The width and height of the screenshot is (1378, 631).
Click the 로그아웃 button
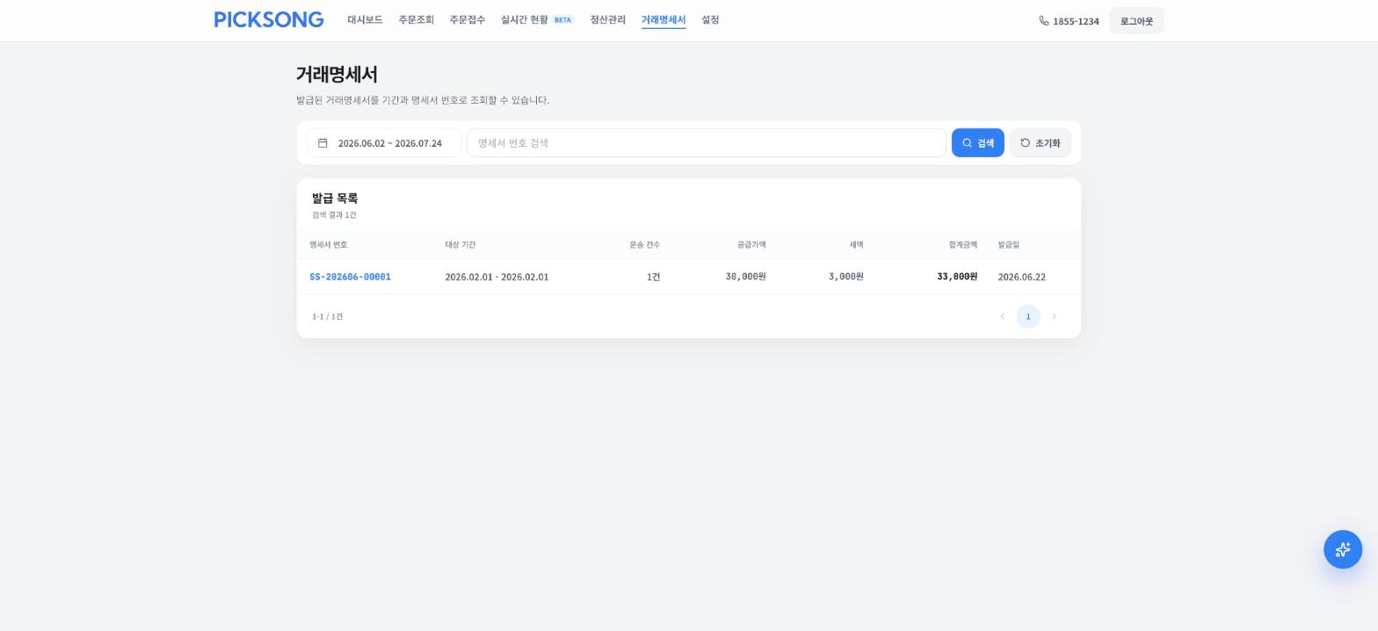[x=1136, y=21]
